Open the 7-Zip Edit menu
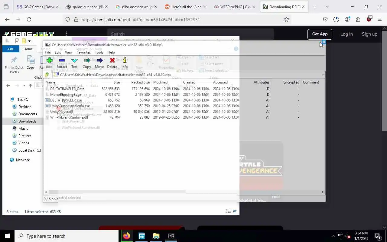Screen dimensions: 387x242 click(x=58, y=52)
